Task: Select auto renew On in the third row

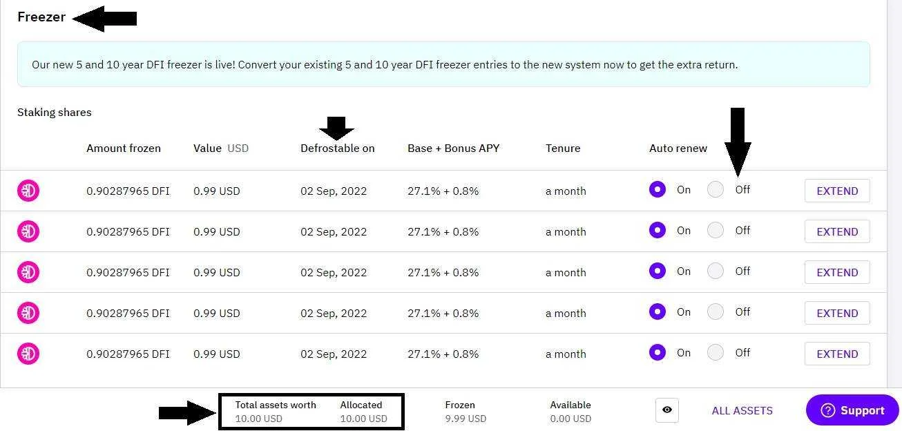Action: 658,271
